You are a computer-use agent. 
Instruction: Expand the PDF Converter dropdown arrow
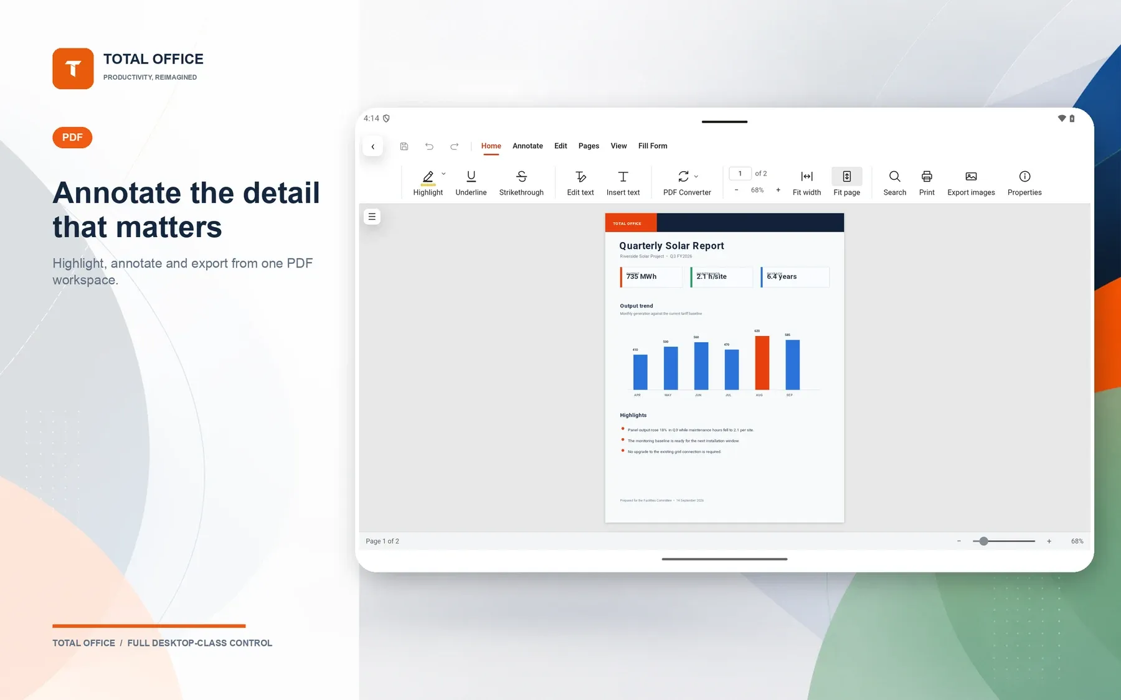point(696,177)
